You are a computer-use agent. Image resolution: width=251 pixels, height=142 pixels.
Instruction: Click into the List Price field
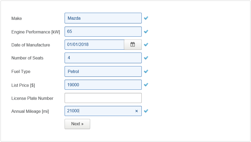click(x=103, y=85)
